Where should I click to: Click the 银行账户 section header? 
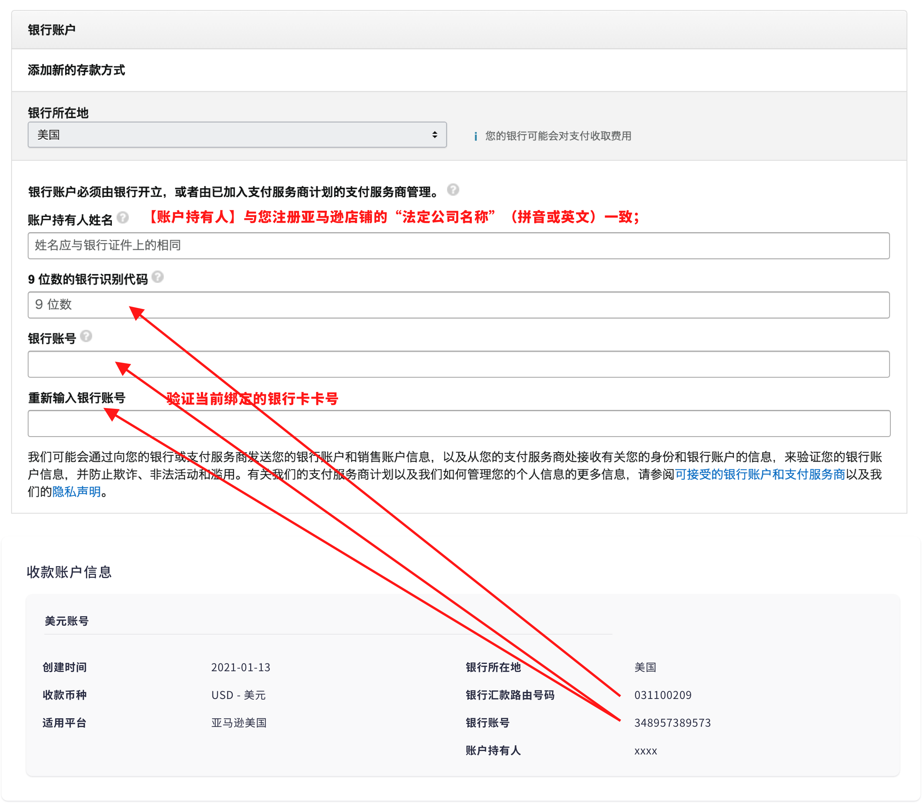pos(52,30)
